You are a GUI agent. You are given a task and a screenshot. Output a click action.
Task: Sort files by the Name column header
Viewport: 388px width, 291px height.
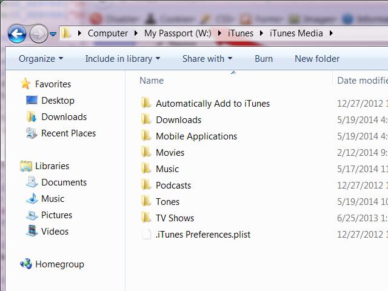(x=152, y=81)
